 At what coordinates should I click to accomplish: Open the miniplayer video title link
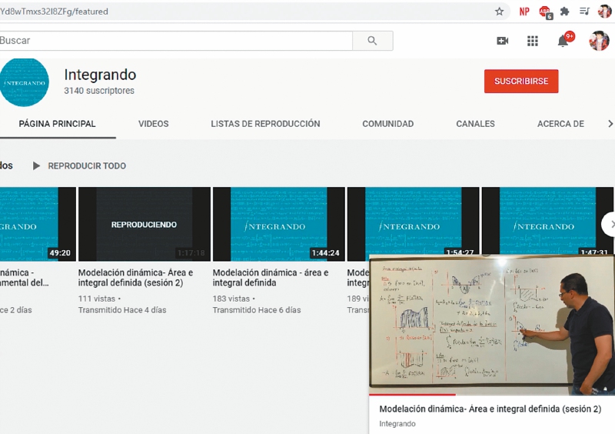pos(490,409)
